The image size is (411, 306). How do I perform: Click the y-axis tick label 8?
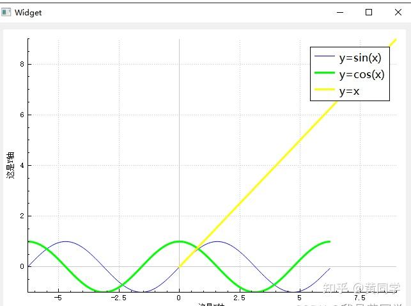coord(22,64)
